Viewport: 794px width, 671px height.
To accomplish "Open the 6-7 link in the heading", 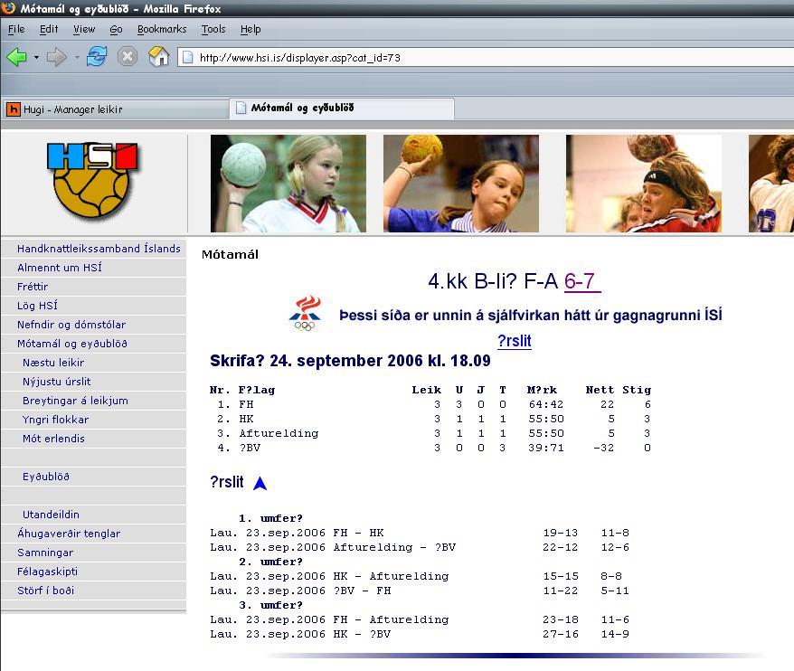I will point(582,281).
